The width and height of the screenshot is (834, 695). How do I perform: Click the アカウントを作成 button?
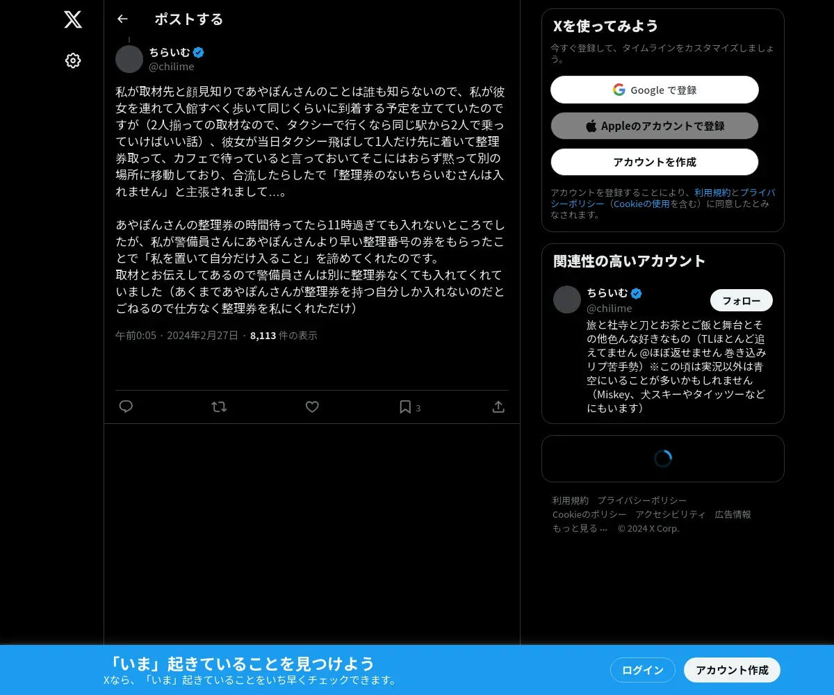click(x=655, y=162)
